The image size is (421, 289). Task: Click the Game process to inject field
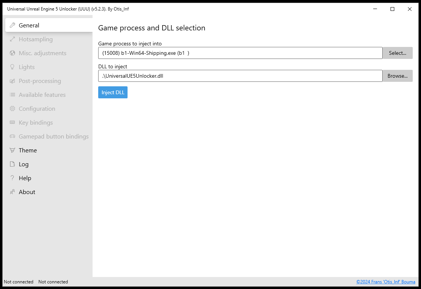coord(240,53)
